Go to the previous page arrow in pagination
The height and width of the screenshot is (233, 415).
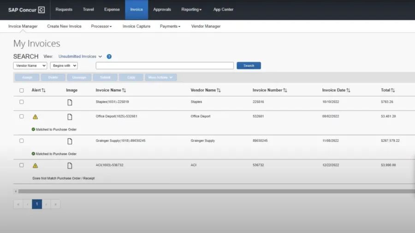click(28, 204)
